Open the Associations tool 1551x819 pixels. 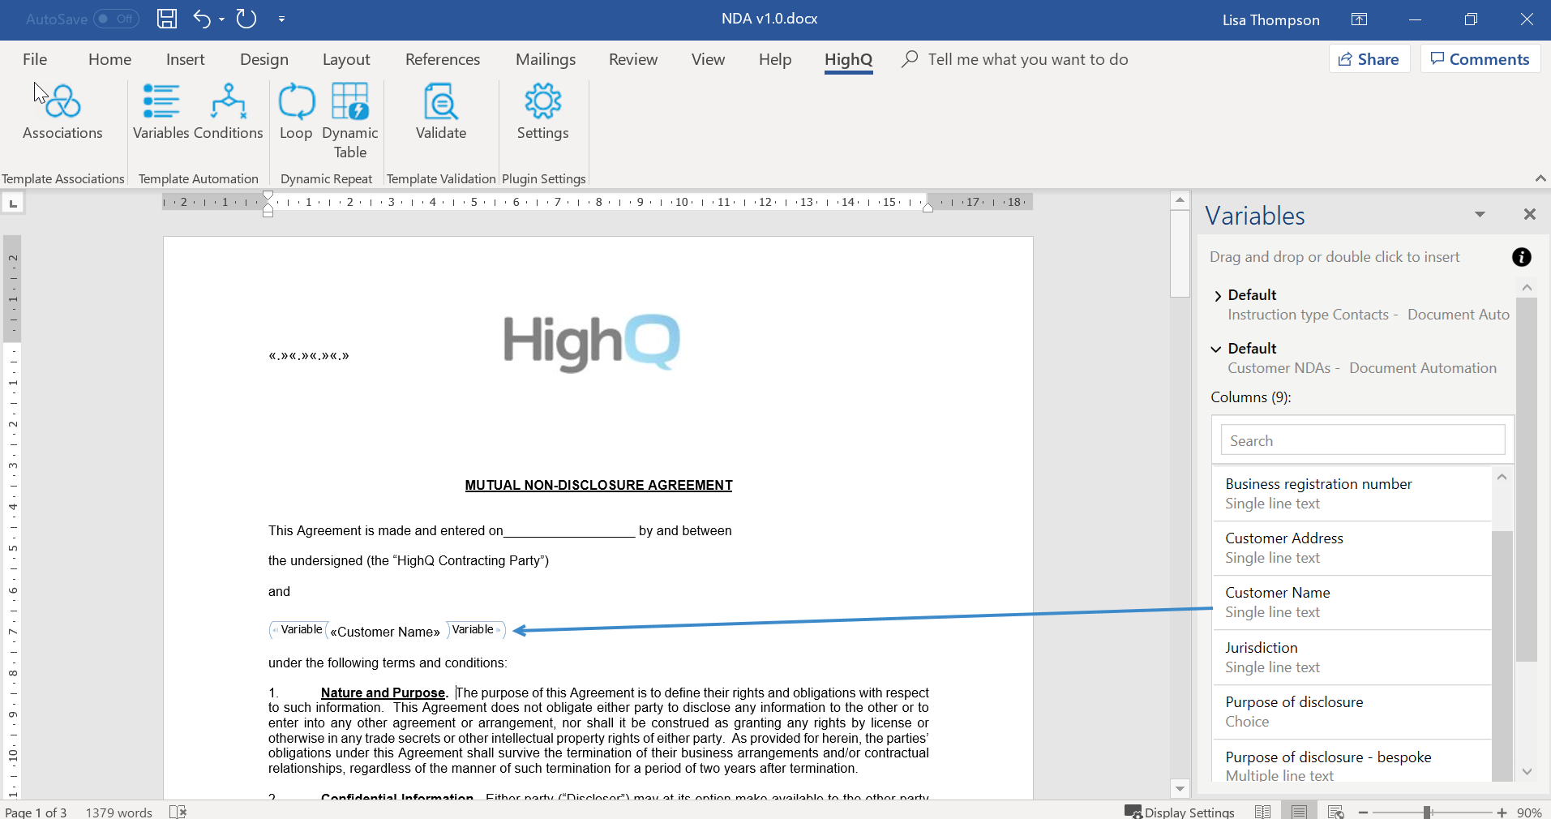click(62, 112)
